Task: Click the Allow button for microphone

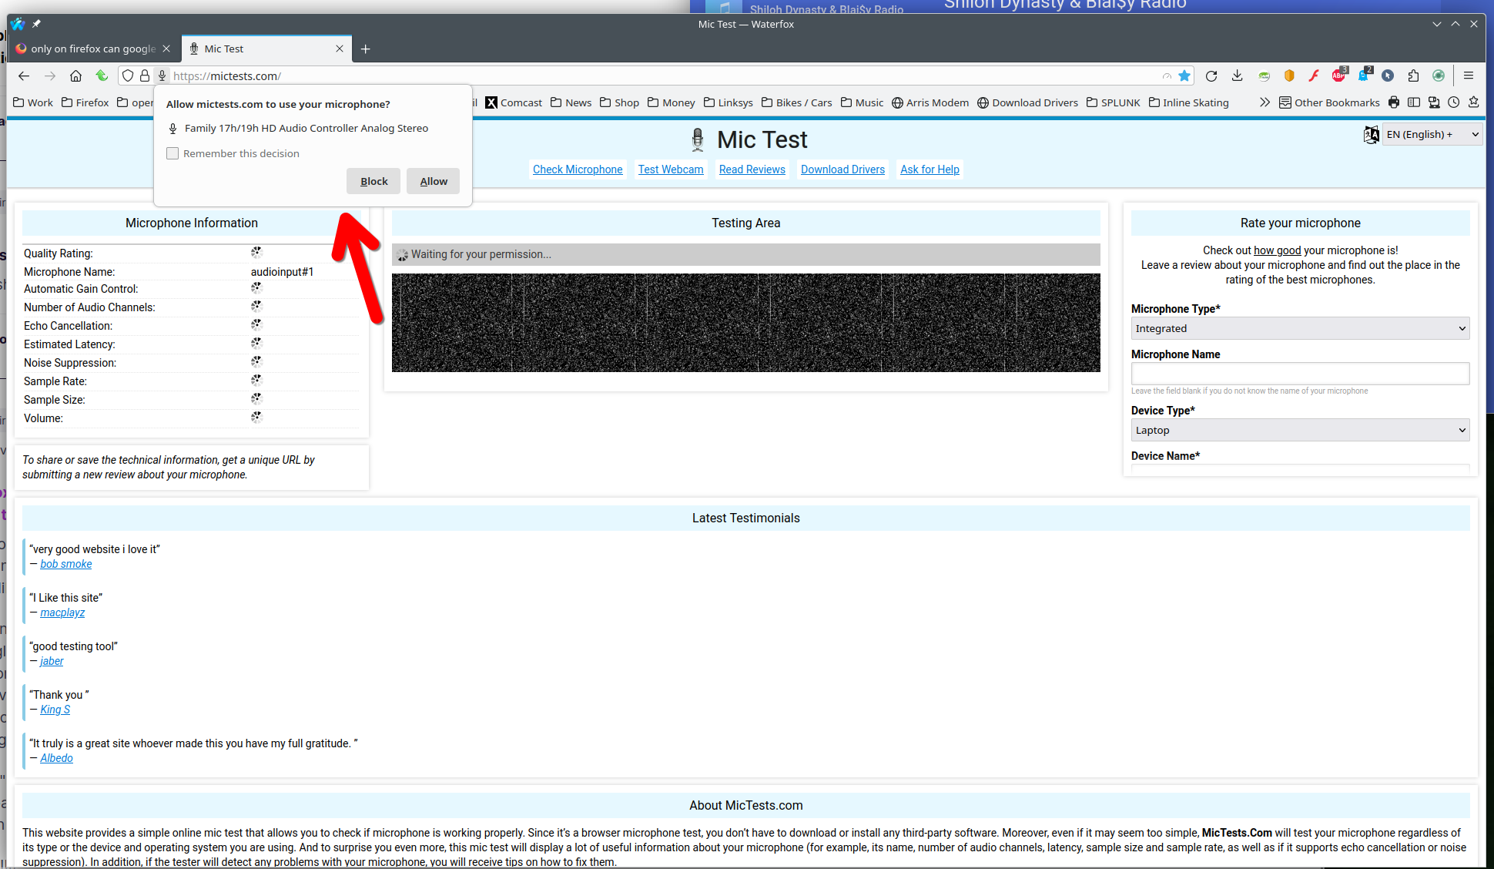Action: pyautogui.click(x=433, y=181)
